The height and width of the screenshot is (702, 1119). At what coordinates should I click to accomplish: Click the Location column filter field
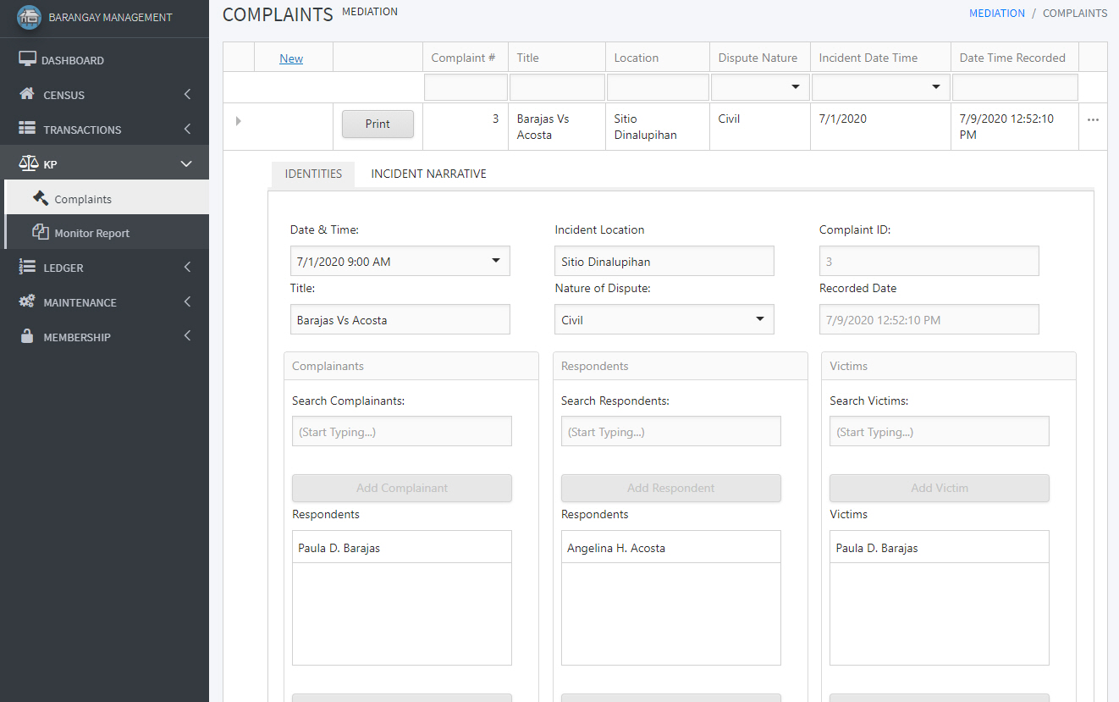pos(658,87)
